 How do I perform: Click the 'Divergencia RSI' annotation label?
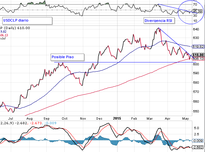click(x=158, y=21)
